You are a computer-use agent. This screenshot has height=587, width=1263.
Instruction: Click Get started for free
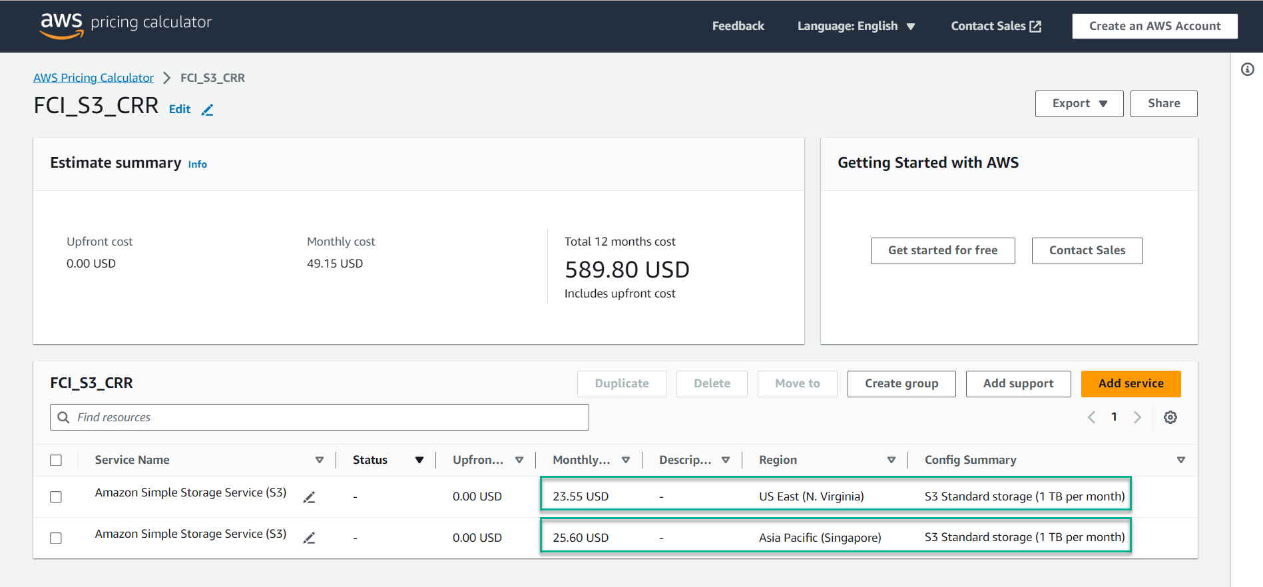pos(943,251)
